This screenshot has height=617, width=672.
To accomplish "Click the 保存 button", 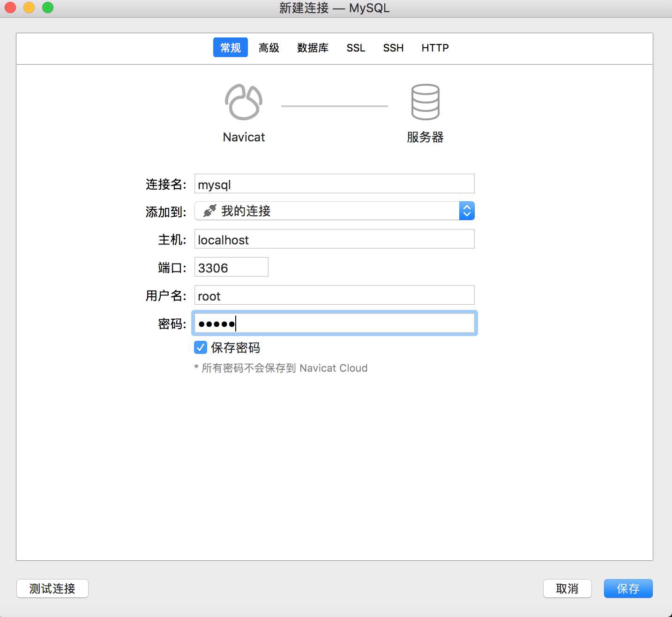I will tap(628, 588).
